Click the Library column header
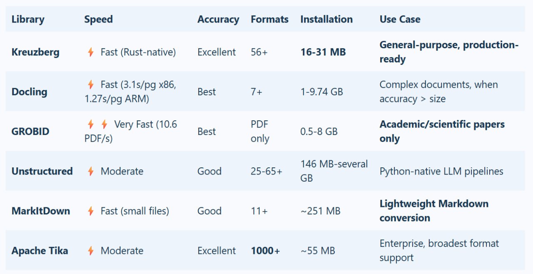Viewport: 533px width, 274px height. (28, 19)
